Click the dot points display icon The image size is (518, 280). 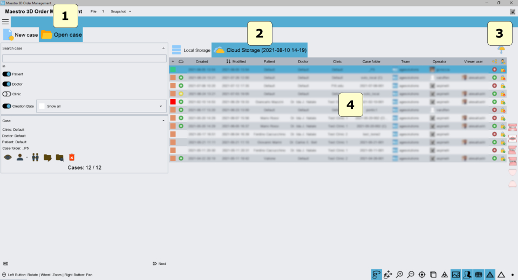[x=513, y=275]
